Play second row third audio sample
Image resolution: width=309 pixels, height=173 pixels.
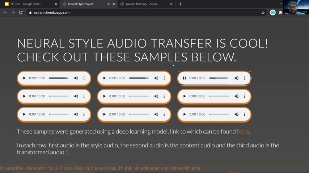coord(184,96)
